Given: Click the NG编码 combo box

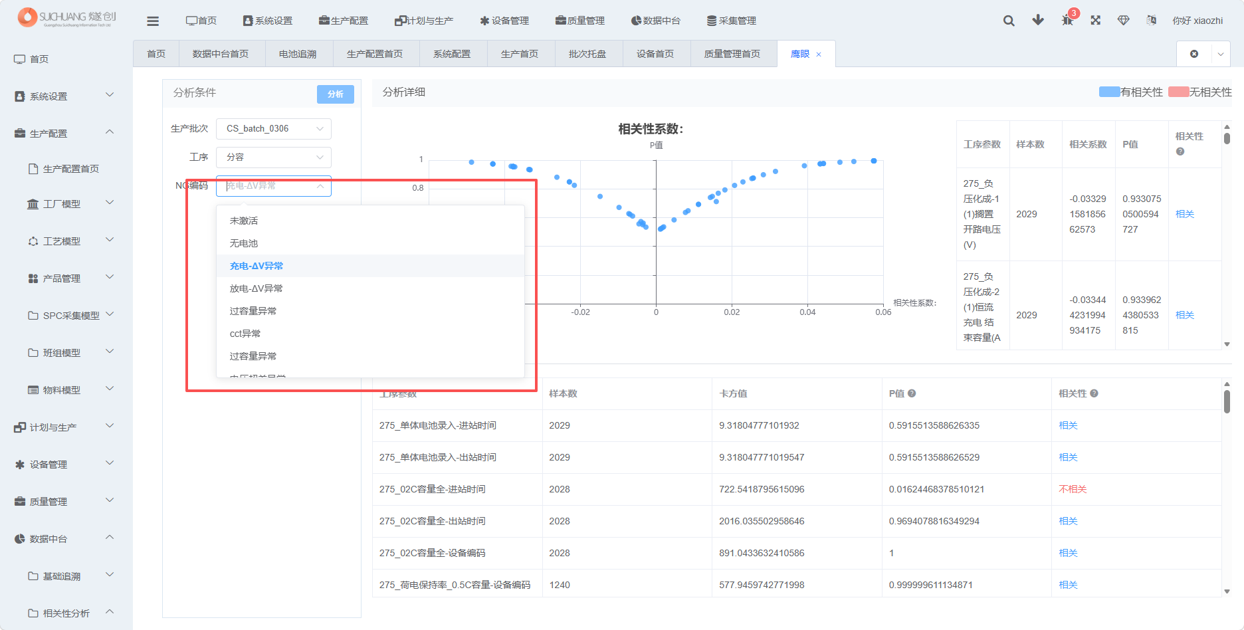Looking at the screenshot, I should pyautogui.click(x=274, y=186).
